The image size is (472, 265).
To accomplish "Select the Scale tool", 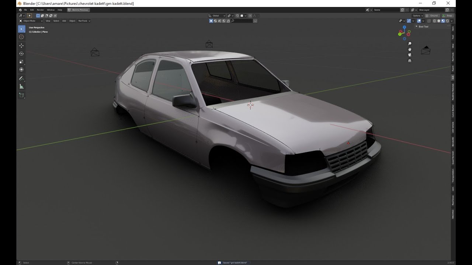I will pyautogui.click(x=21, y=61).
